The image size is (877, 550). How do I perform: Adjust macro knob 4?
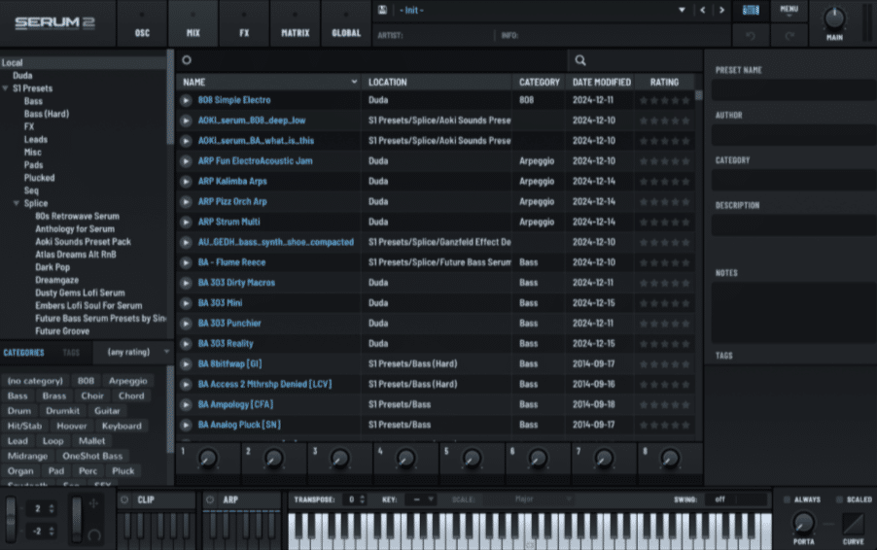pos(405,459)
